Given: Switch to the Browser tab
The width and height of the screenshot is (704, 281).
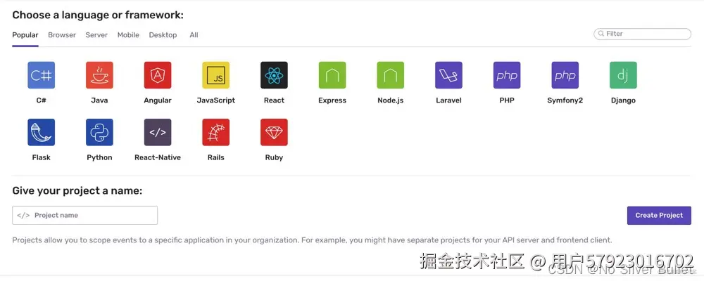Looking at the screenshot, I should click(62, 35).
